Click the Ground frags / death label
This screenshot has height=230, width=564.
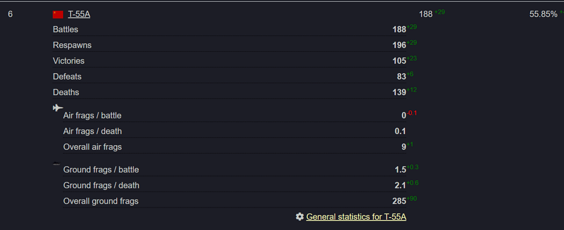coord(101,186)
